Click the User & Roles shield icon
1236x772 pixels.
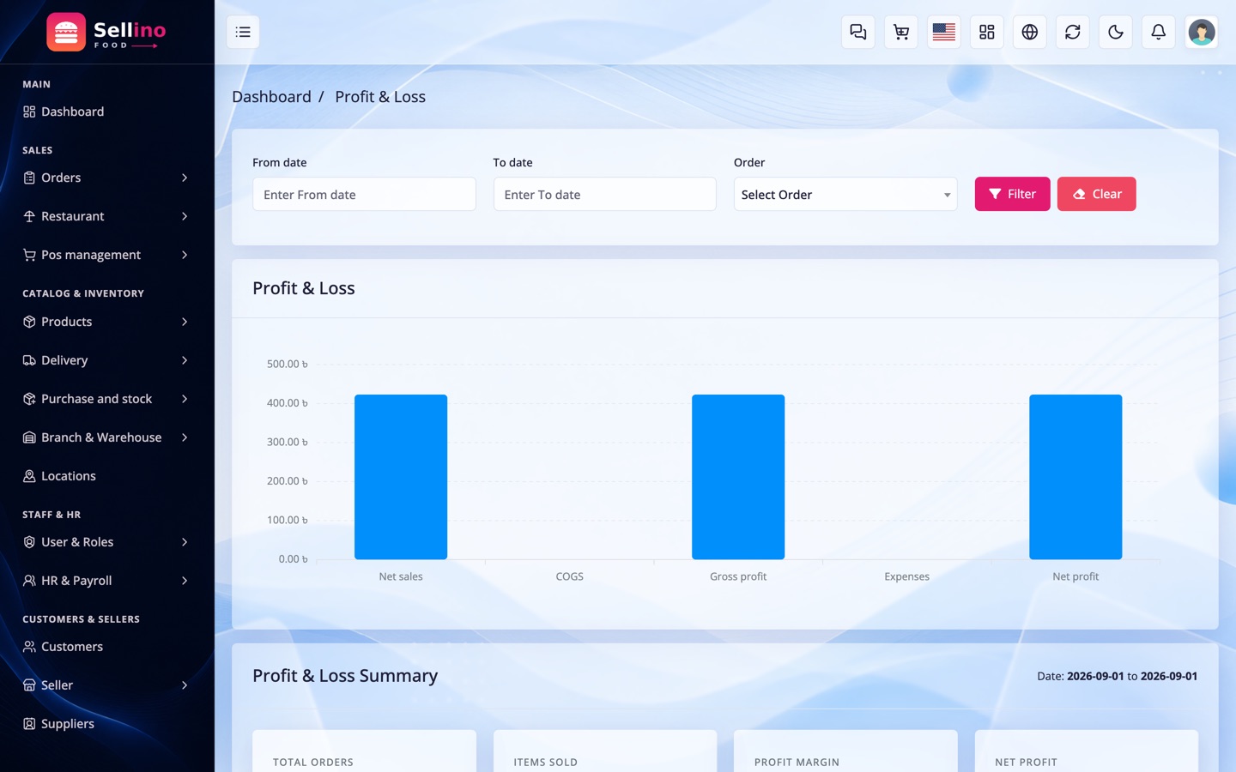click(x=29, y=542)
